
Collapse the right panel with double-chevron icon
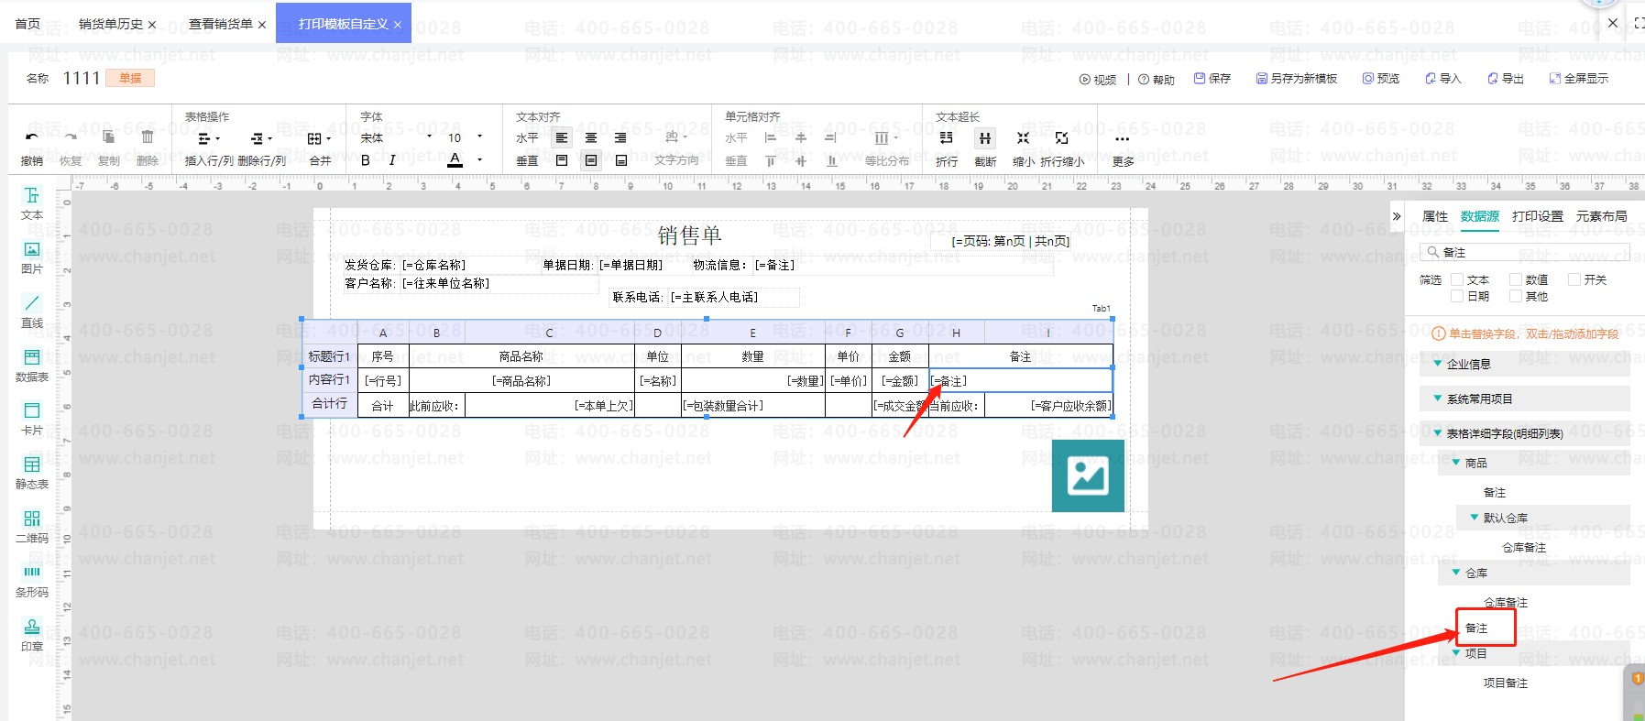pyautogui.click(x=1397, y=216)
